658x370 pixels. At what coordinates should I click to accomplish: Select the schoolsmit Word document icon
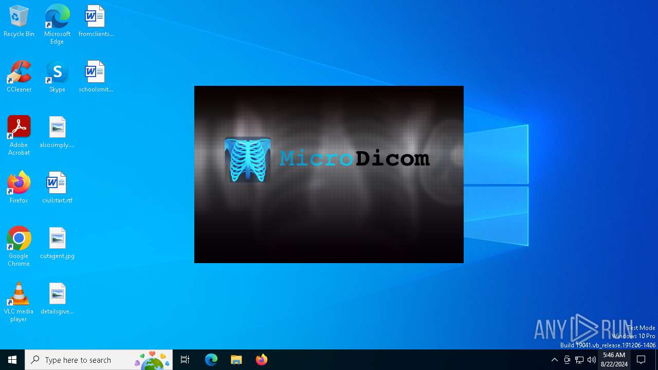pos(96,77)
